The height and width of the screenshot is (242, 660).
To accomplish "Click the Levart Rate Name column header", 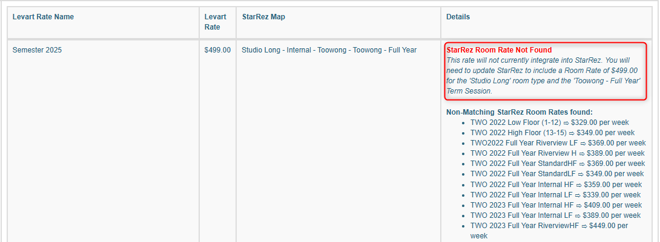I will click(43, 17).
